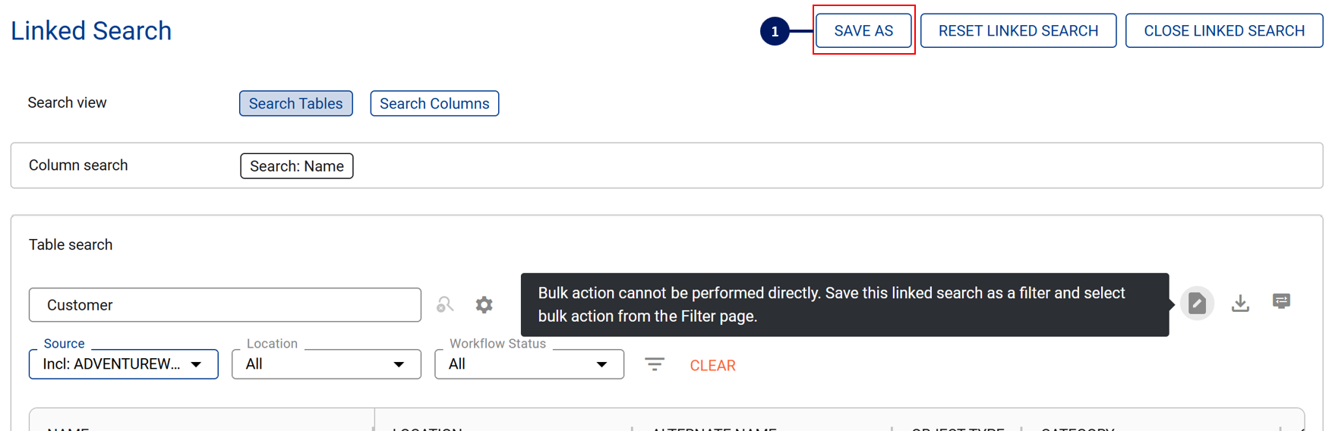Click Close Linked Search button
This screenshot has width=1332, height=431.
[1223, 31]
